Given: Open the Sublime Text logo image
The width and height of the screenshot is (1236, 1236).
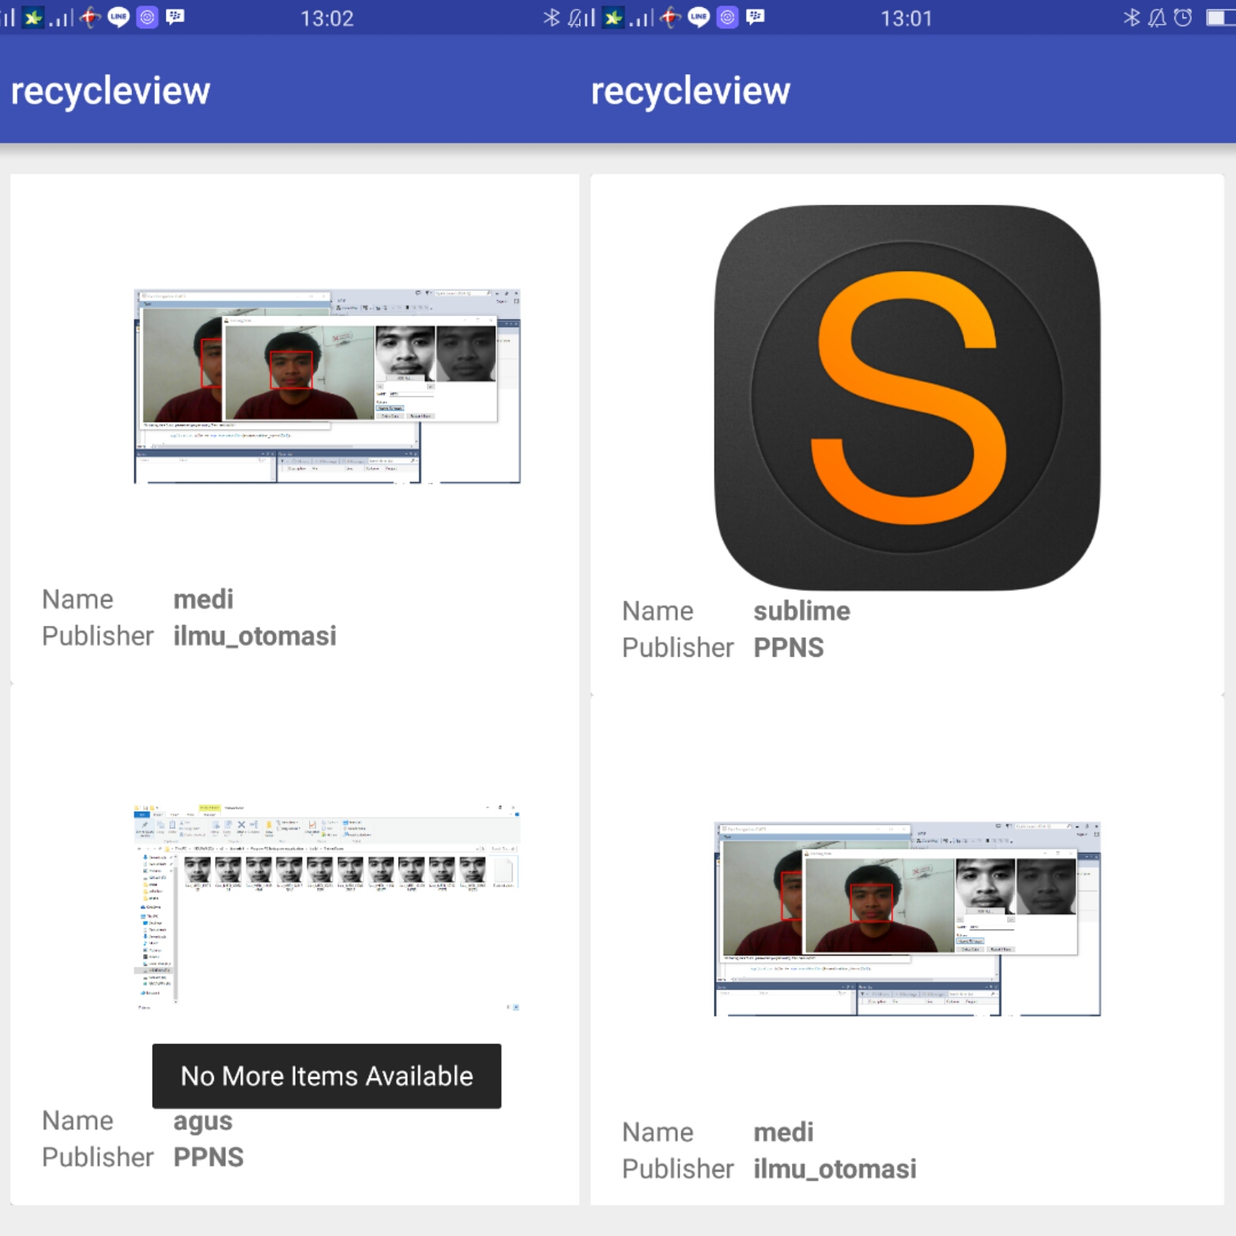Looking at the screenshot, I should click(x=907, y=398).
